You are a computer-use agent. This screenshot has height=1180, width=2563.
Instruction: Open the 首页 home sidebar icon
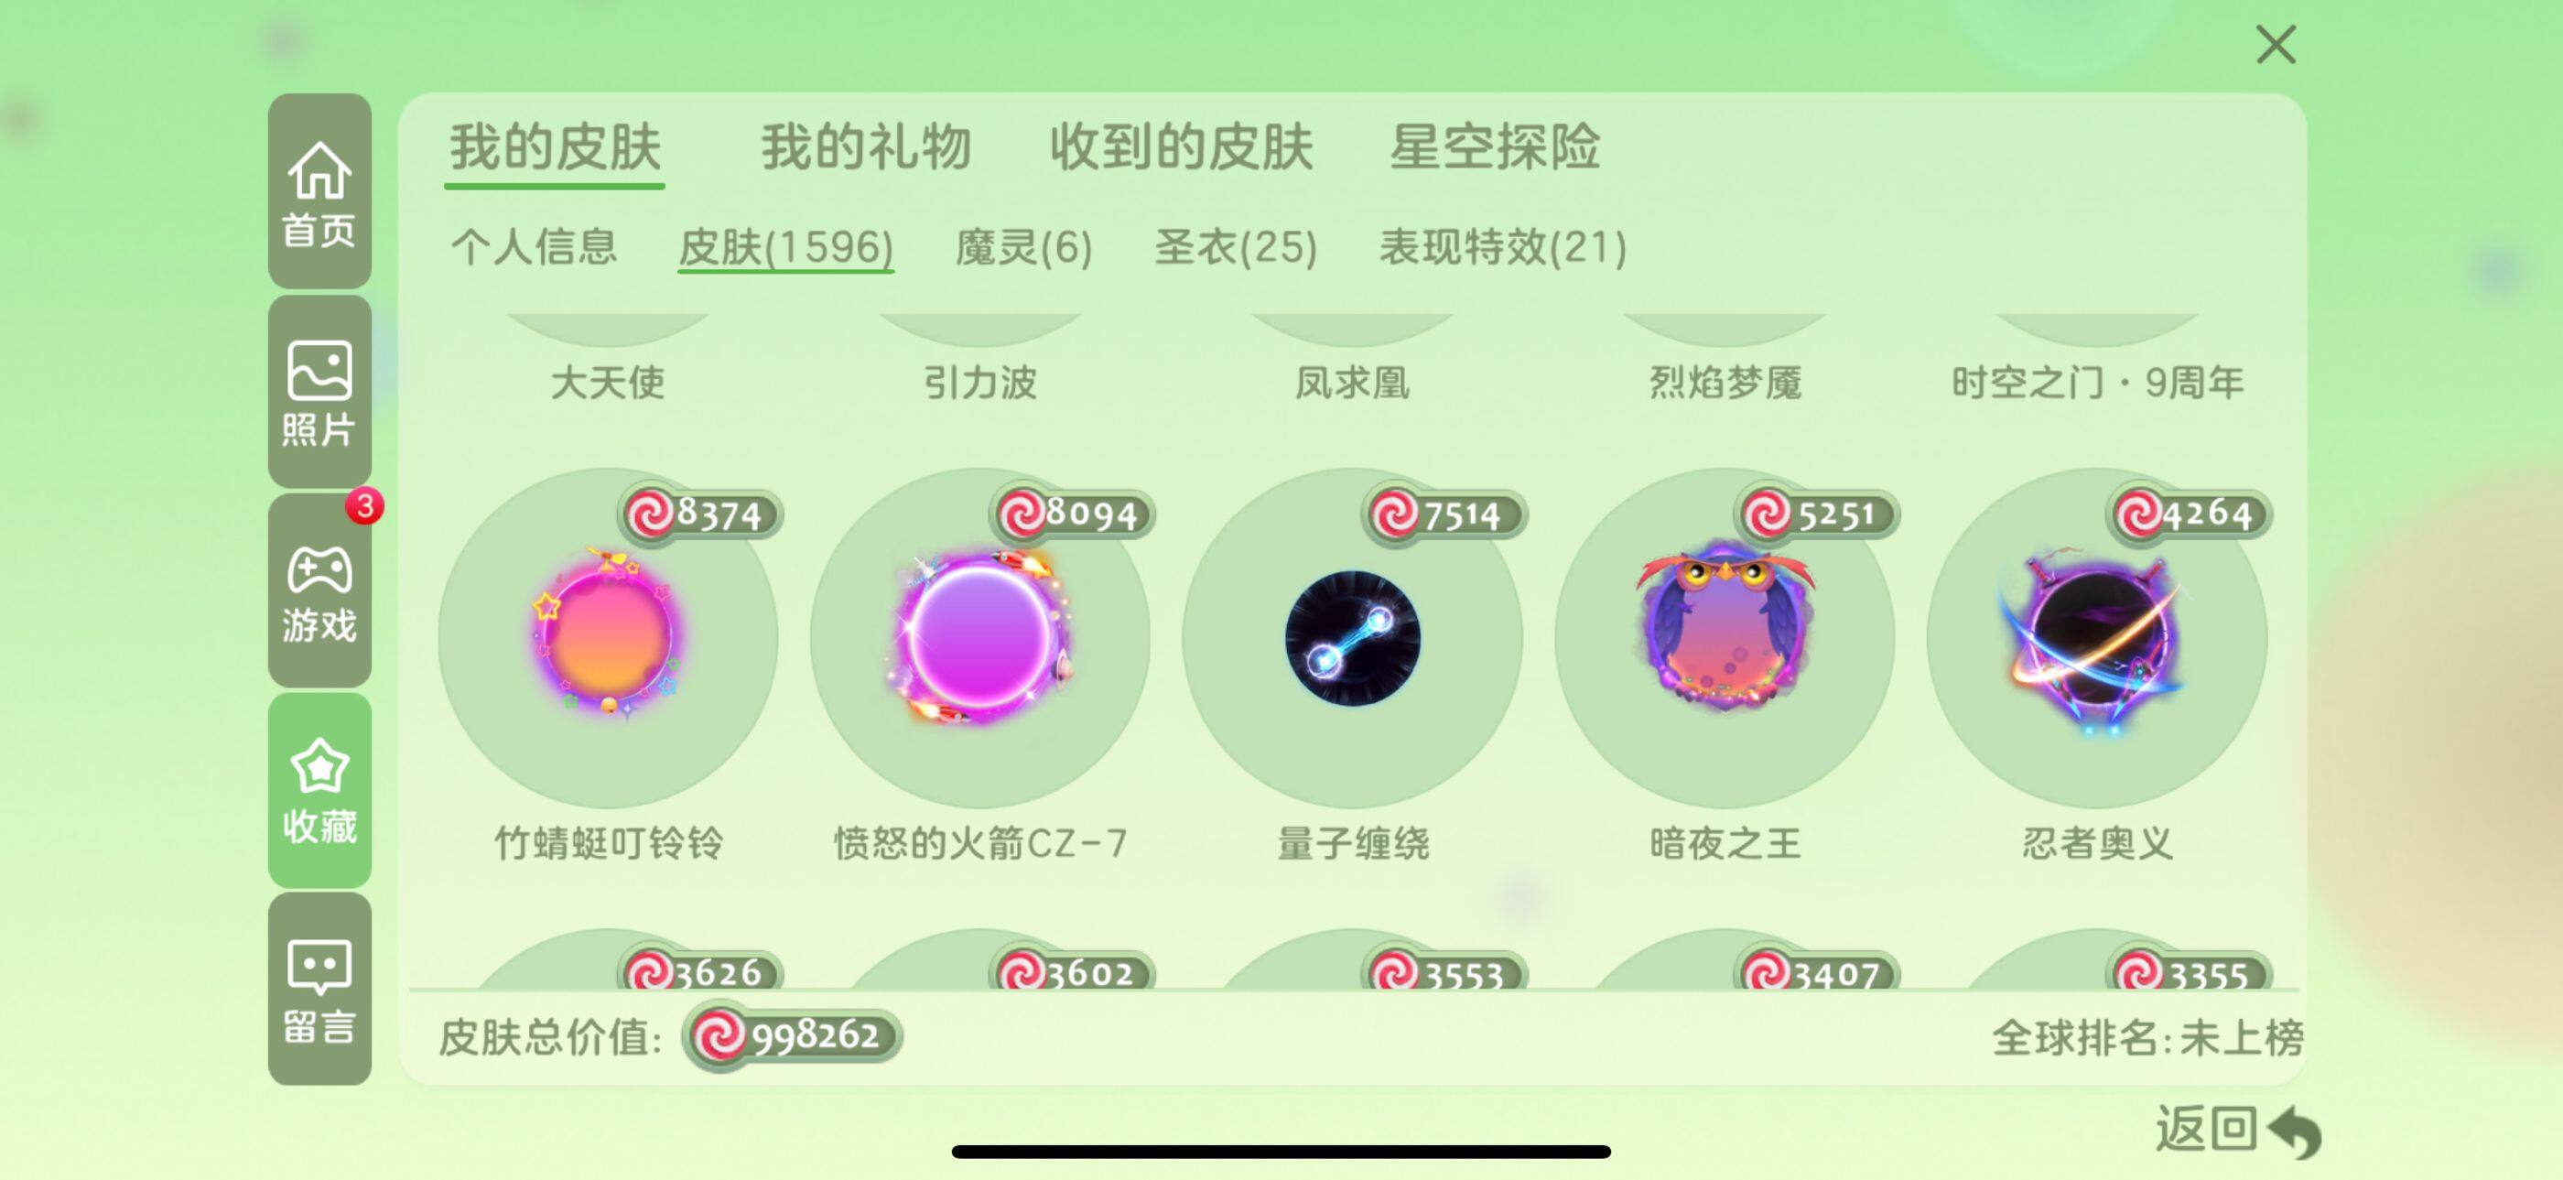(x=319, y=191)
